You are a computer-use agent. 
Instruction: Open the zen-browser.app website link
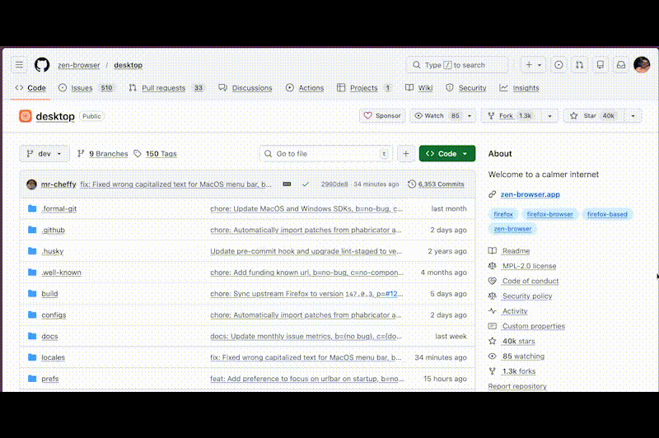point(530,194)
